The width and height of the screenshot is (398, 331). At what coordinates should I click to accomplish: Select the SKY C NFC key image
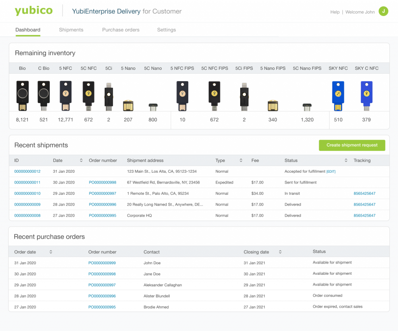coord(367,96)
